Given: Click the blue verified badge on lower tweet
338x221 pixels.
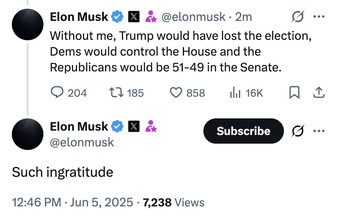Looking at the screenshot, I should (x=117, y=126).
